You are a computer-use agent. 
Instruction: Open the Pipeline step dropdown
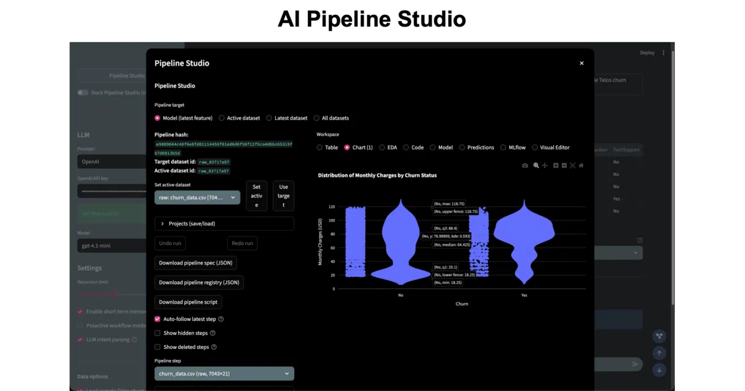[x=224, y=374]
